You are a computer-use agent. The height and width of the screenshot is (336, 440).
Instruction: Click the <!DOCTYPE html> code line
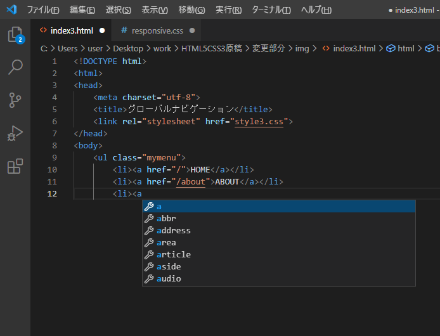point(110,61)
